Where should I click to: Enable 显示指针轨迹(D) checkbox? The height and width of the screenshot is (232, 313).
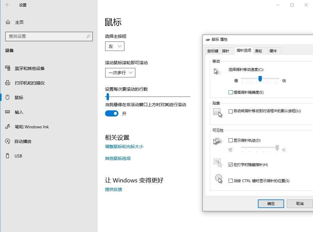(230, 140)
